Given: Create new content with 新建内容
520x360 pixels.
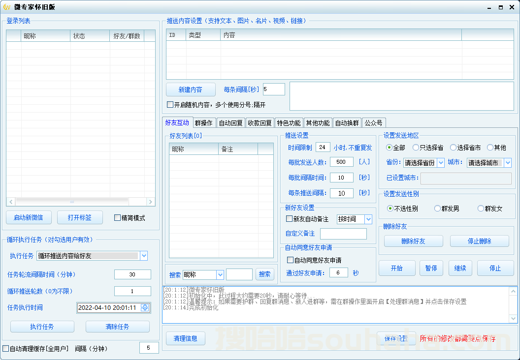Looking at the screenshot, I should (191, 90).
